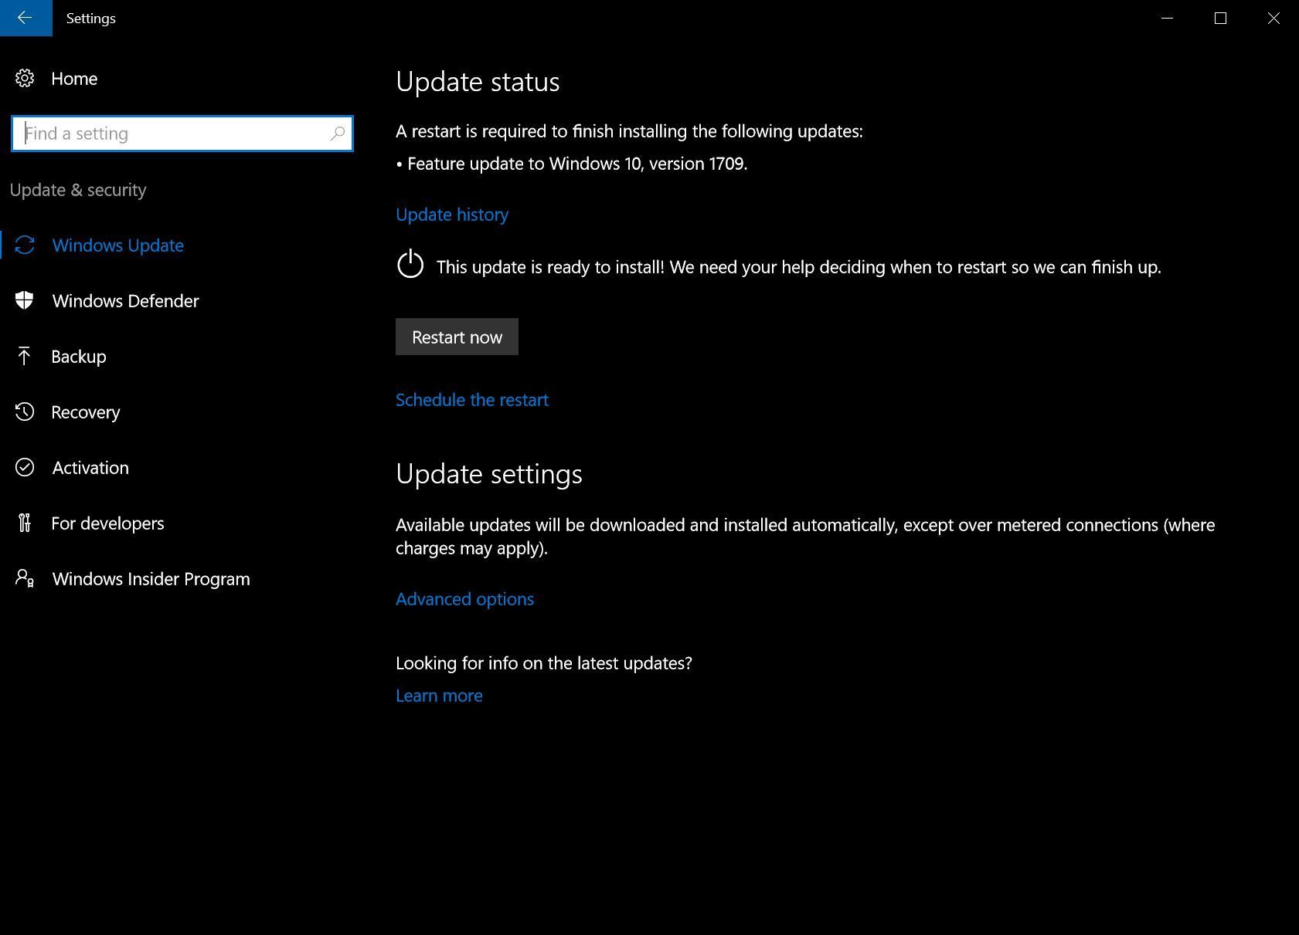The width and height of the screenshot is (1299, 935).
Task: Click 'Feature update to Windows 10, version 1709' text
Action: [577, 164]
